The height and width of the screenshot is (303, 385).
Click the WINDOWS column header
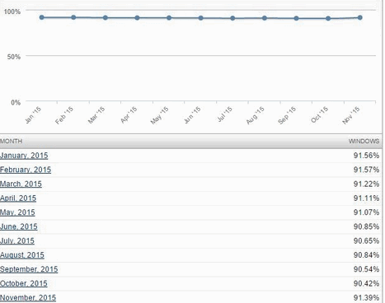pyautogui.click(x=364, y=141)
